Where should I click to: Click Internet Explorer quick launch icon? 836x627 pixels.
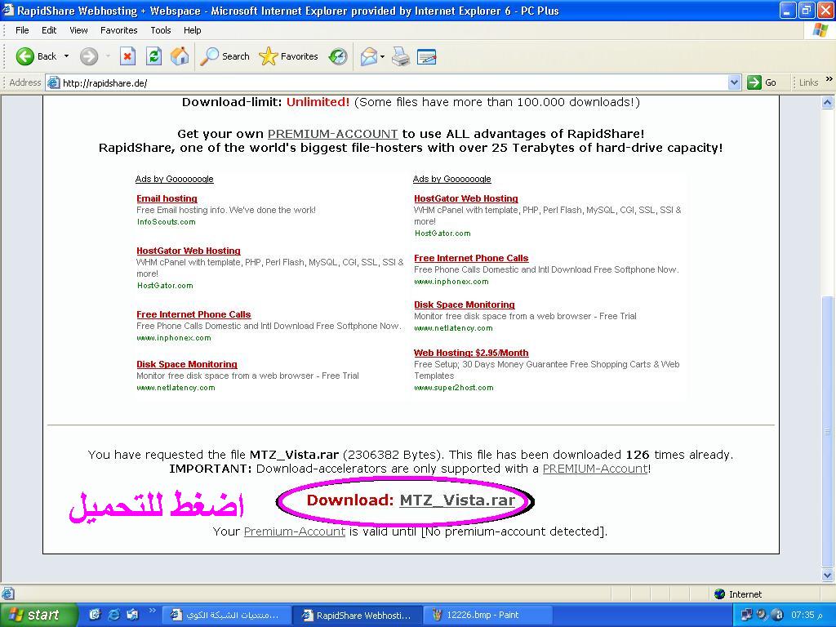[113, 615]
